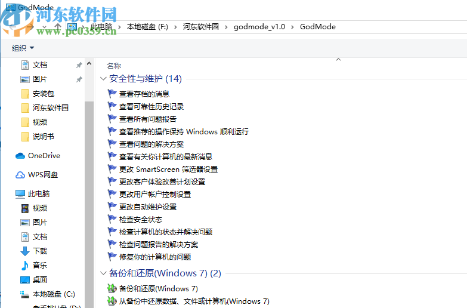Click the WPS网盘 cloud icon in sidebar

20,175
